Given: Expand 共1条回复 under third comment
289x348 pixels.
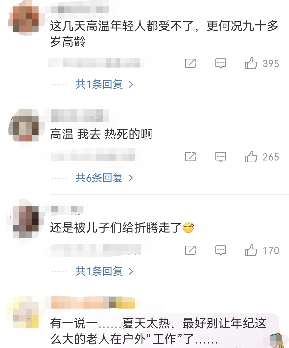Looking at the screenshot, I should [104, 271].
